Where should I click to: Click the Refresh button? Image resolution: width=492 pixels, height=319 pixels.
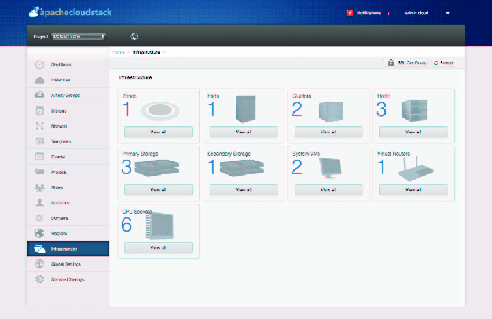(x=444, y=63)
